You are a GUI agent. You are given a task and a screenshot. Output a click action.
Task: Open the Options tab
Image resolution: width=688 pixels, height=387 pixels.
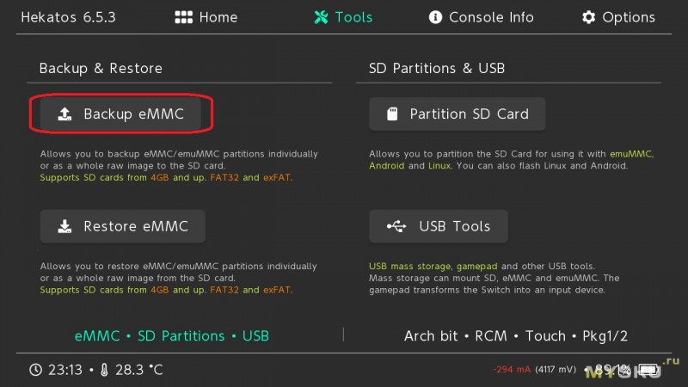pos(618,17)
